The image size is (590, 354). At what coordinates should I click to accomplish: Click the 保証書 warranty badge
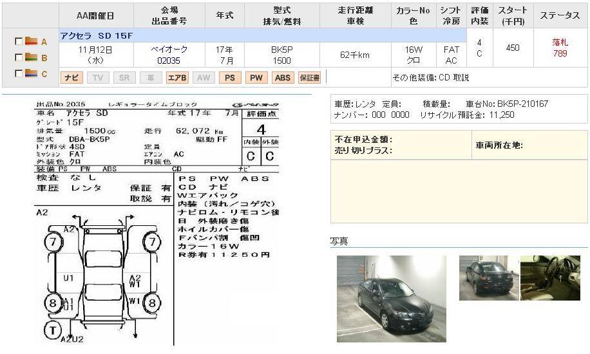pos(309,77)
